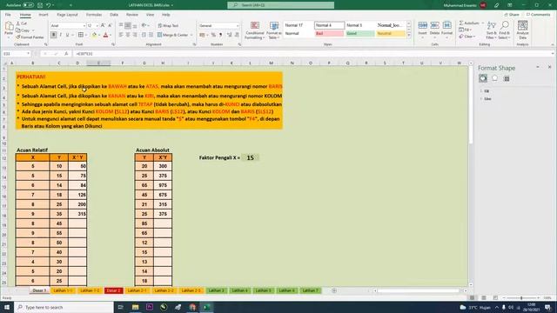Click Merge & Center

coord(172,35)
